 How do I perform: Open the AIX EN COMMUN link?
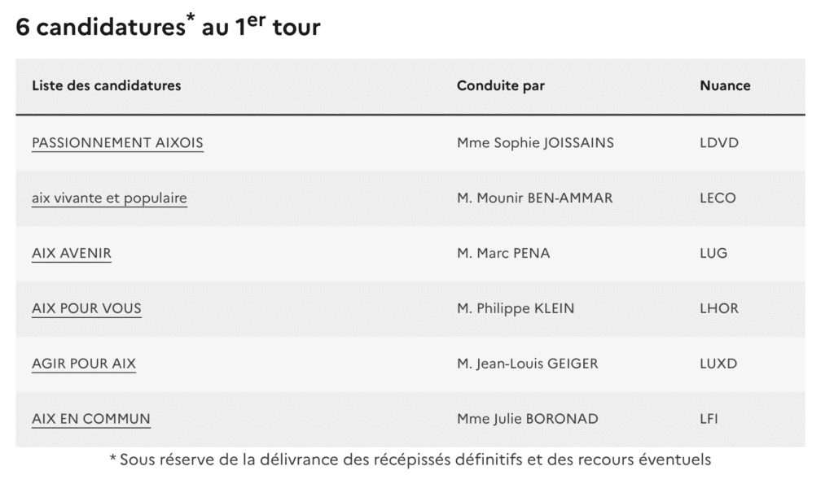[91, 420]
